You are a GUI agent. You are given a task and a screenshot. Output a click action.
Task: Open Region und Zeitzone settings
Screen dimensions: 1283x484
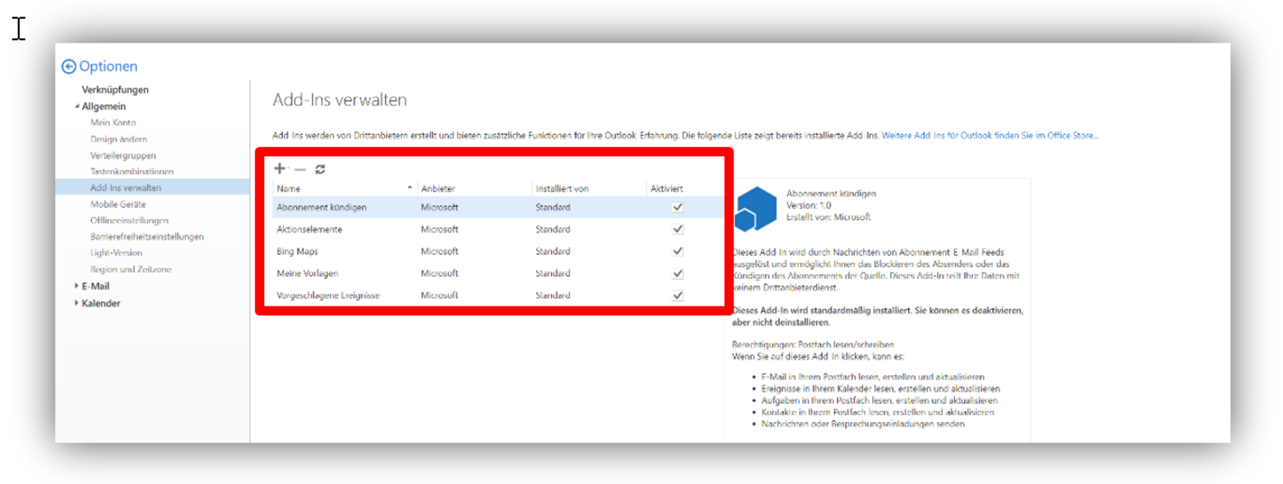point(131,269)
